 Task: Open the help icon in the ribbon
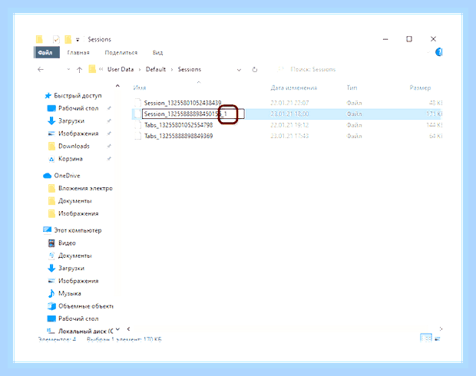tap(438, 52)
